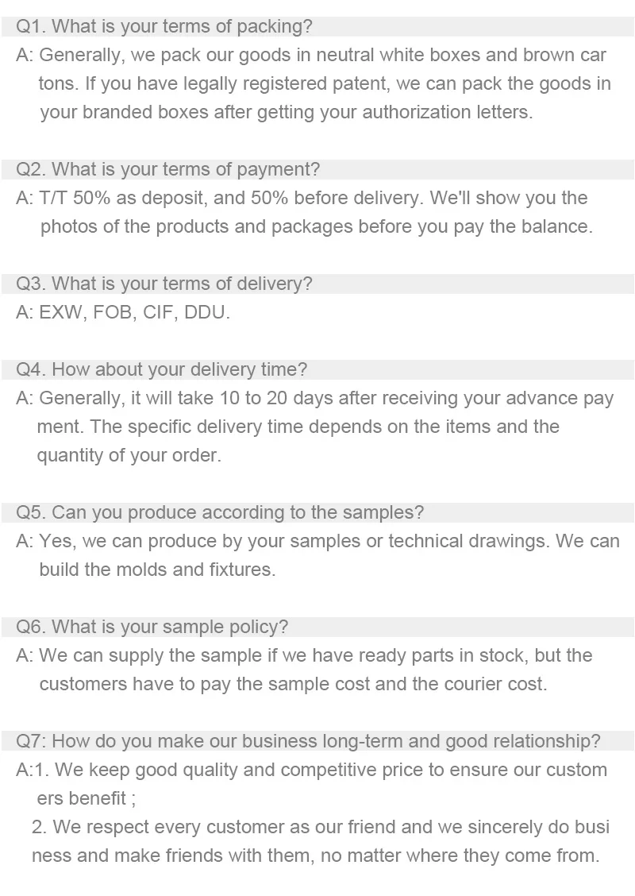Select the Q2 terms of payment heading
635x896 pixels.
point(168,169)
